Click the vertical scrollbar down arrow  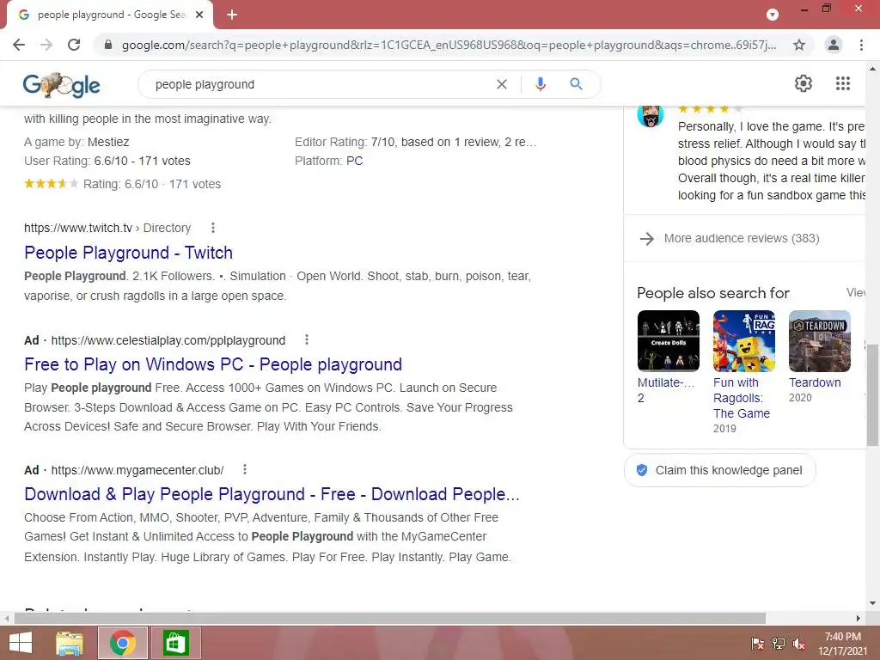[x=872, y=604]
